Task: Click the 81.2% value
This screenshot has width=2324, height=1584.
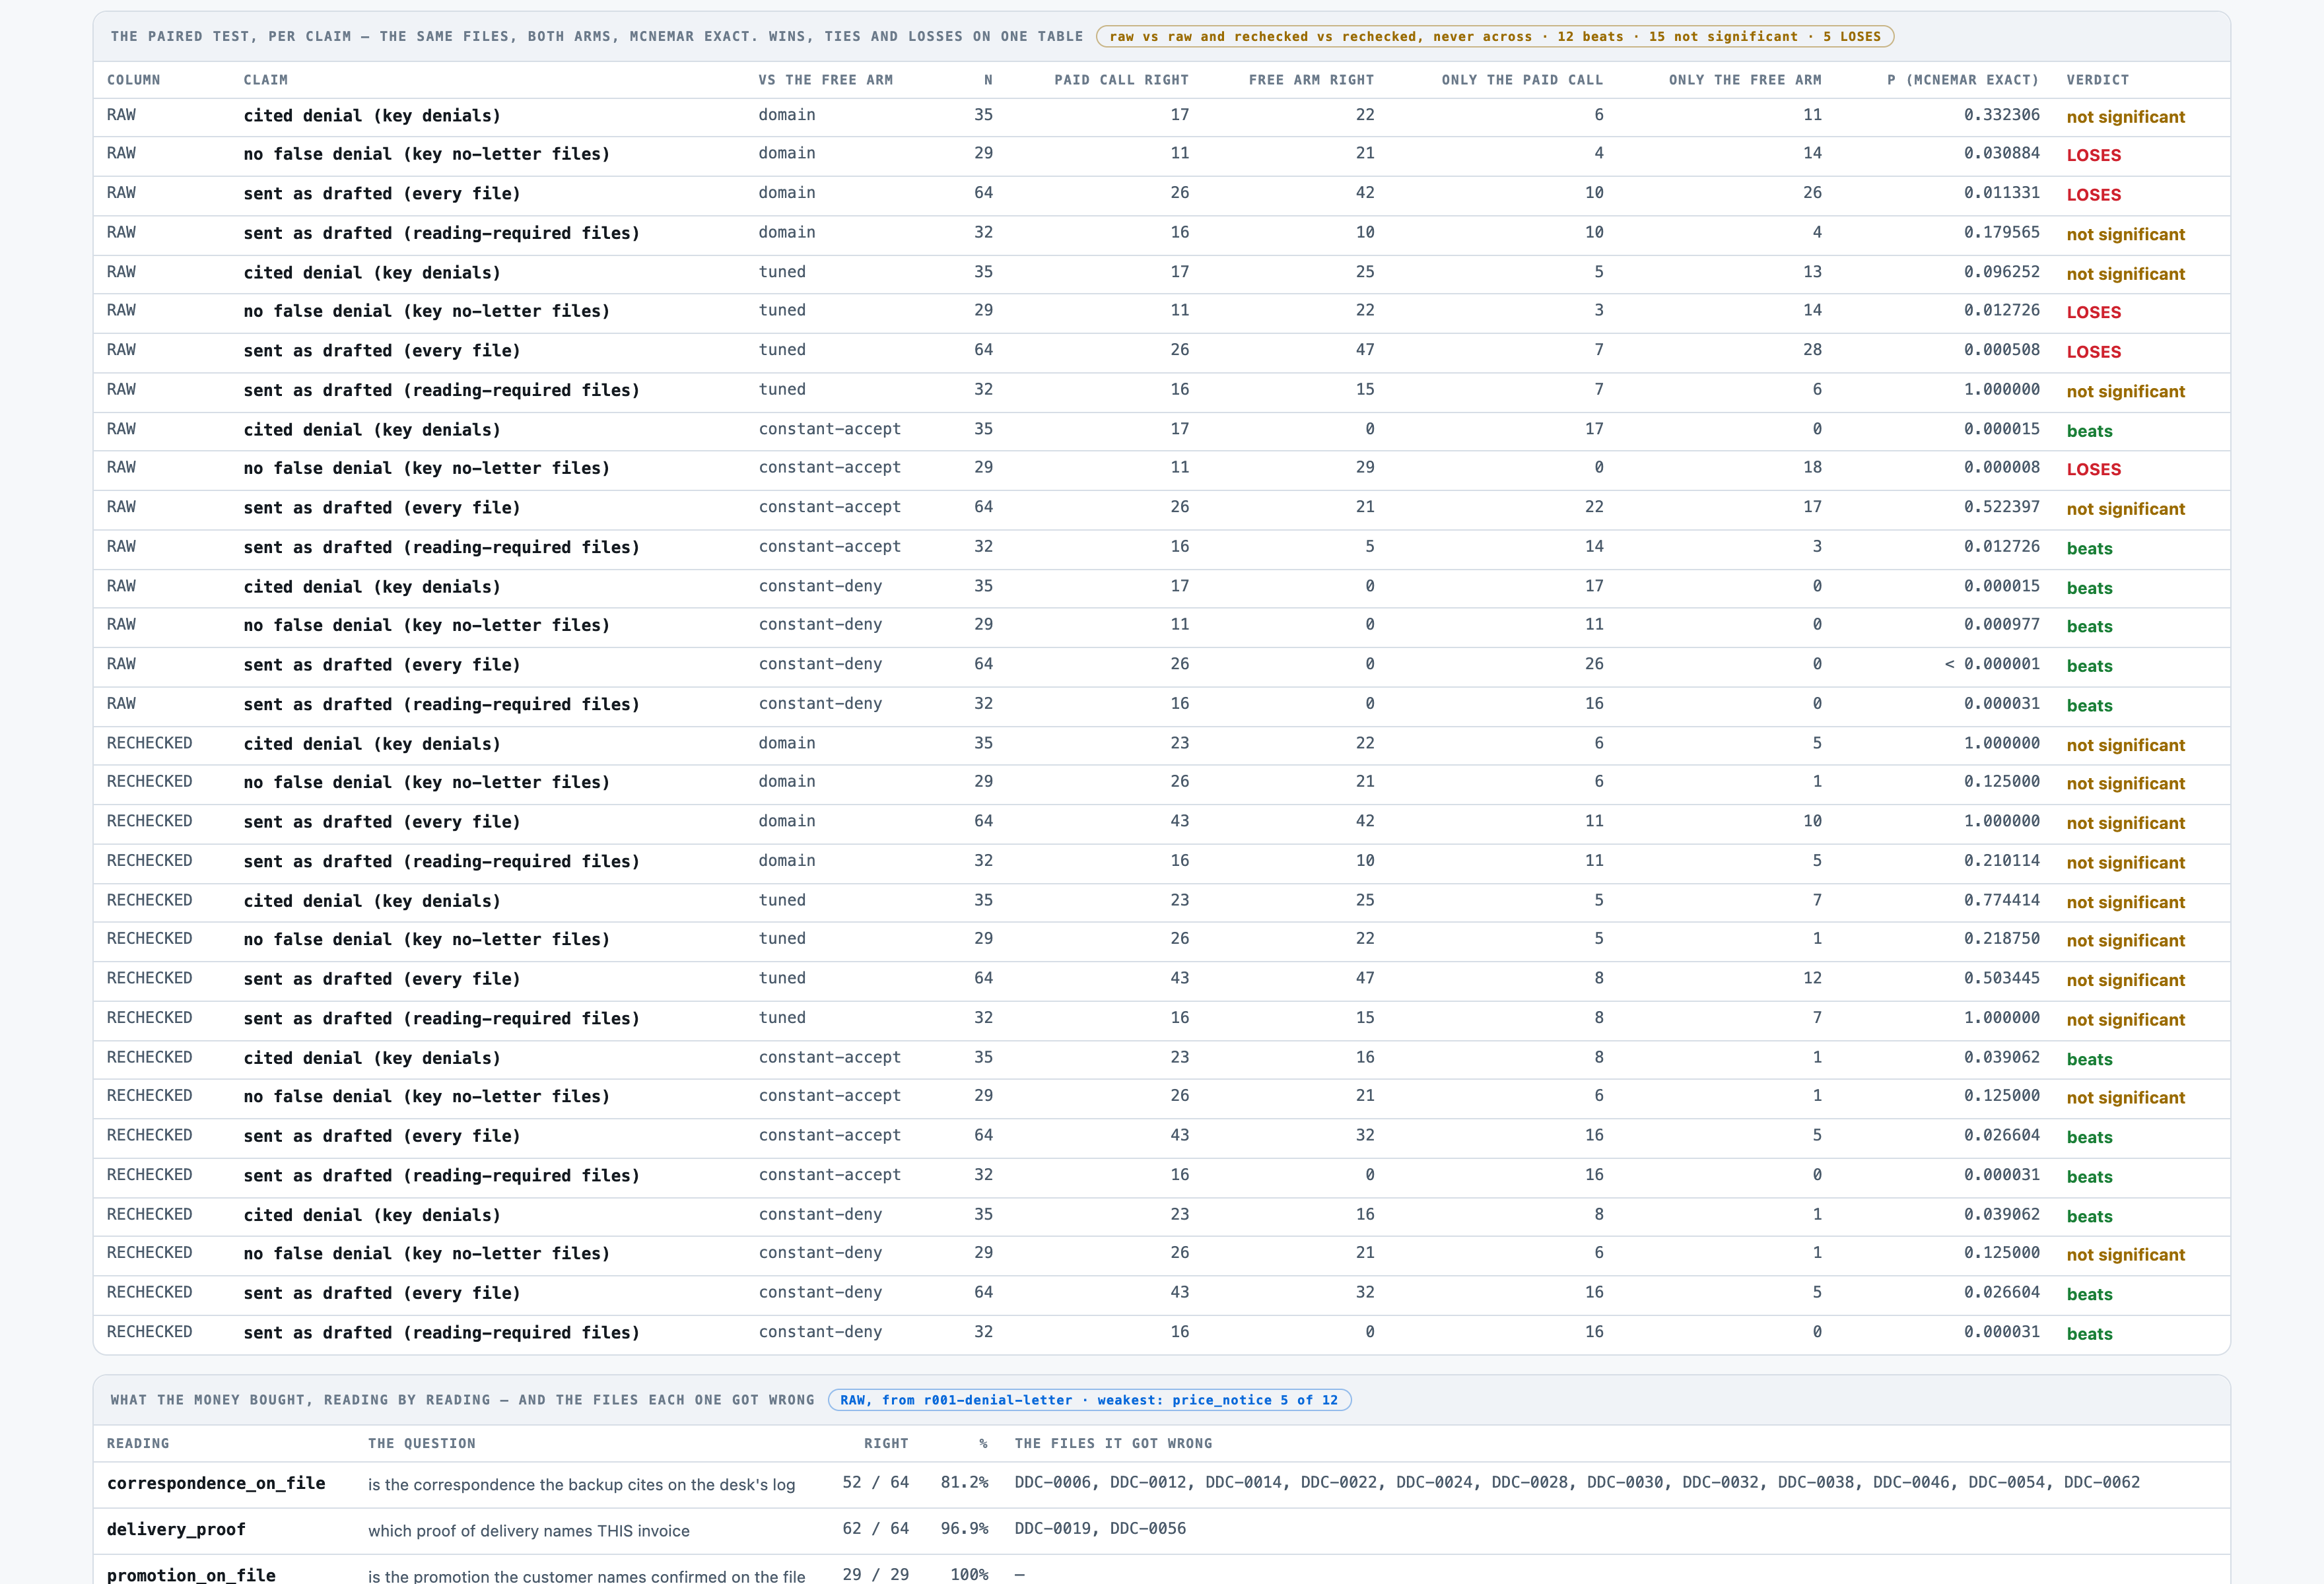Action: (x=964, y=1483)
